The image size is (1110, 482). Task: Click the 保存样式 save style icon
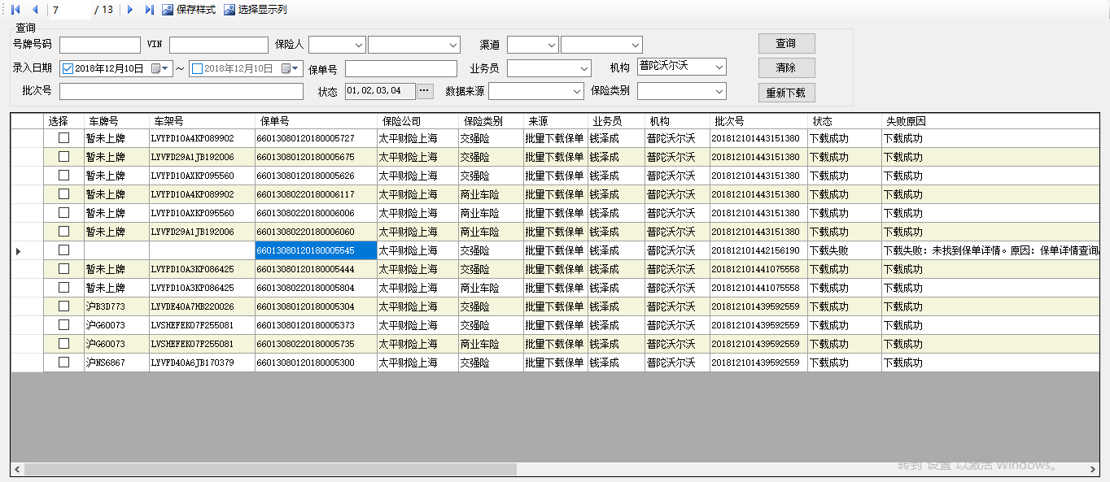coord(168,10)
